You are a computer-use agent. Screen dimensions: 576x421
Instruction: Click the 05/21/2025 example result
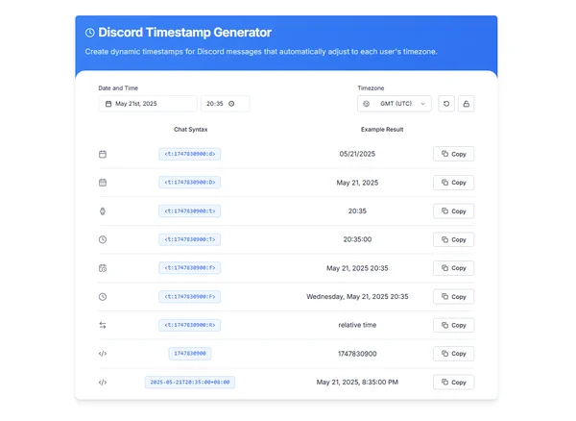(x=357, y=154)
